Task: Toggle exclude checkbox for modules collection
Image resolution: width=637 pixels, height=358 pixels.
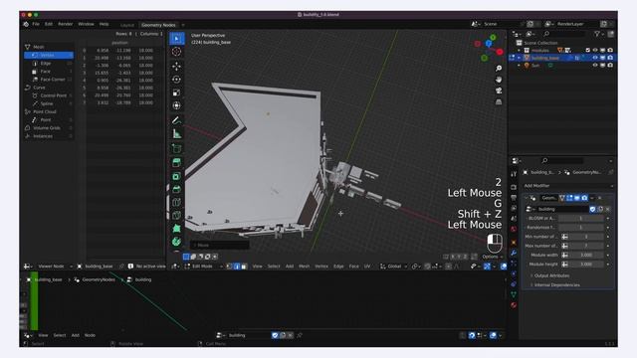Action: pyautogui.click(x=587, y=51)
